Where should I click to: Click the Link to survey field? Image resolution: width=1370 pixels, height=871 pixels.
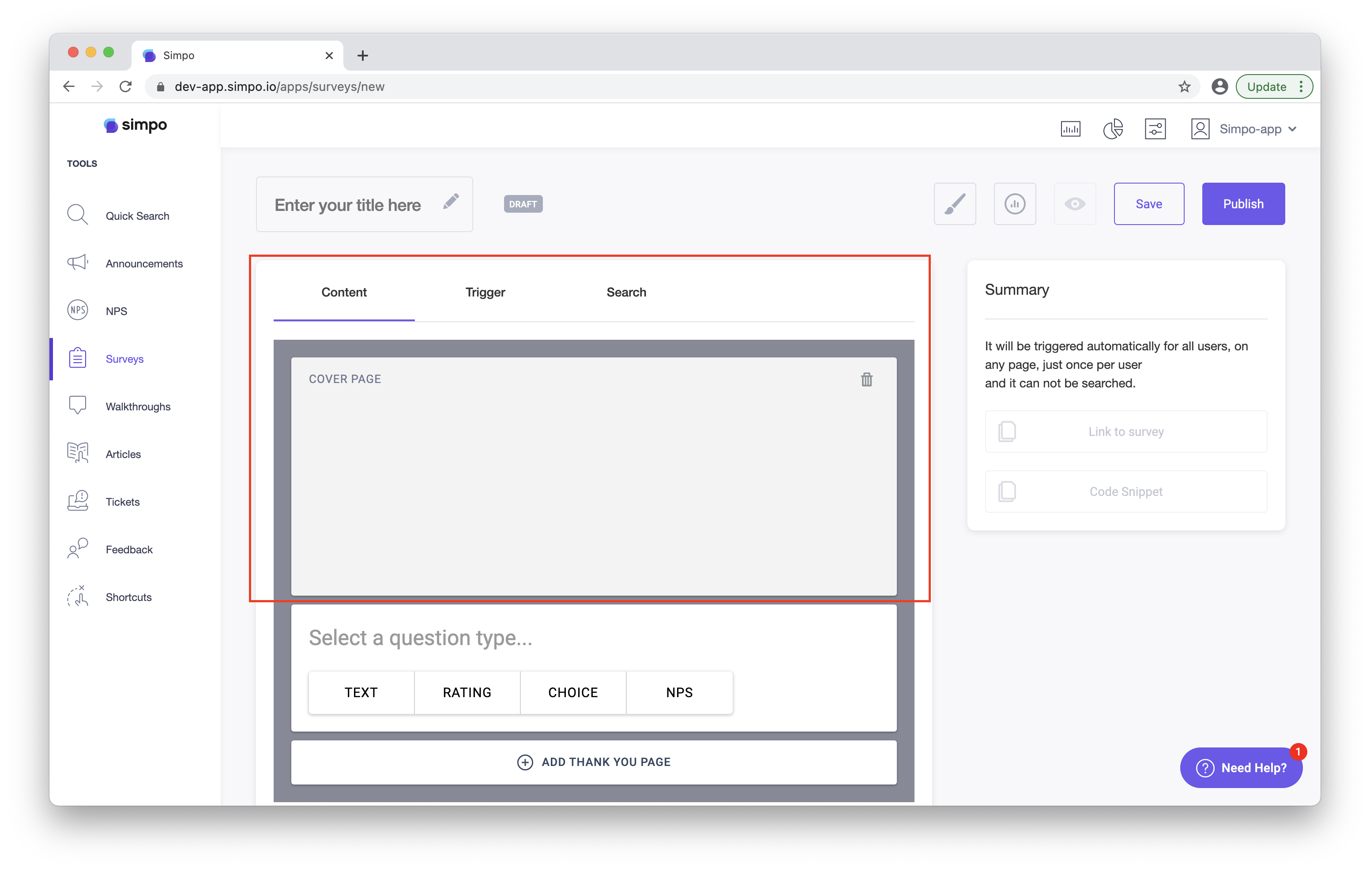pyautogui.click(x=1125, y=431)
